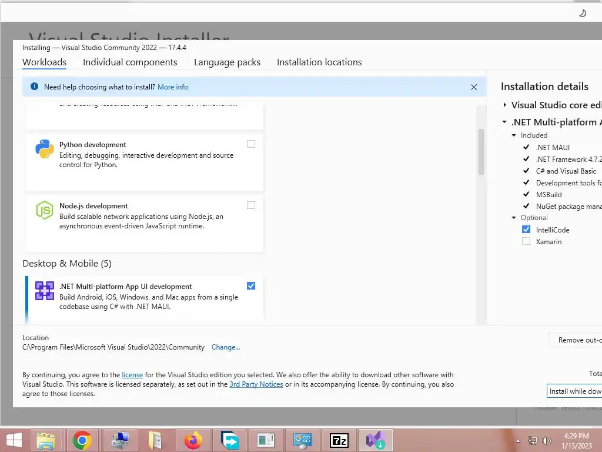Collapse the .NET Multi-platform details section
The image size is (602, 452).
pos(504,122)
